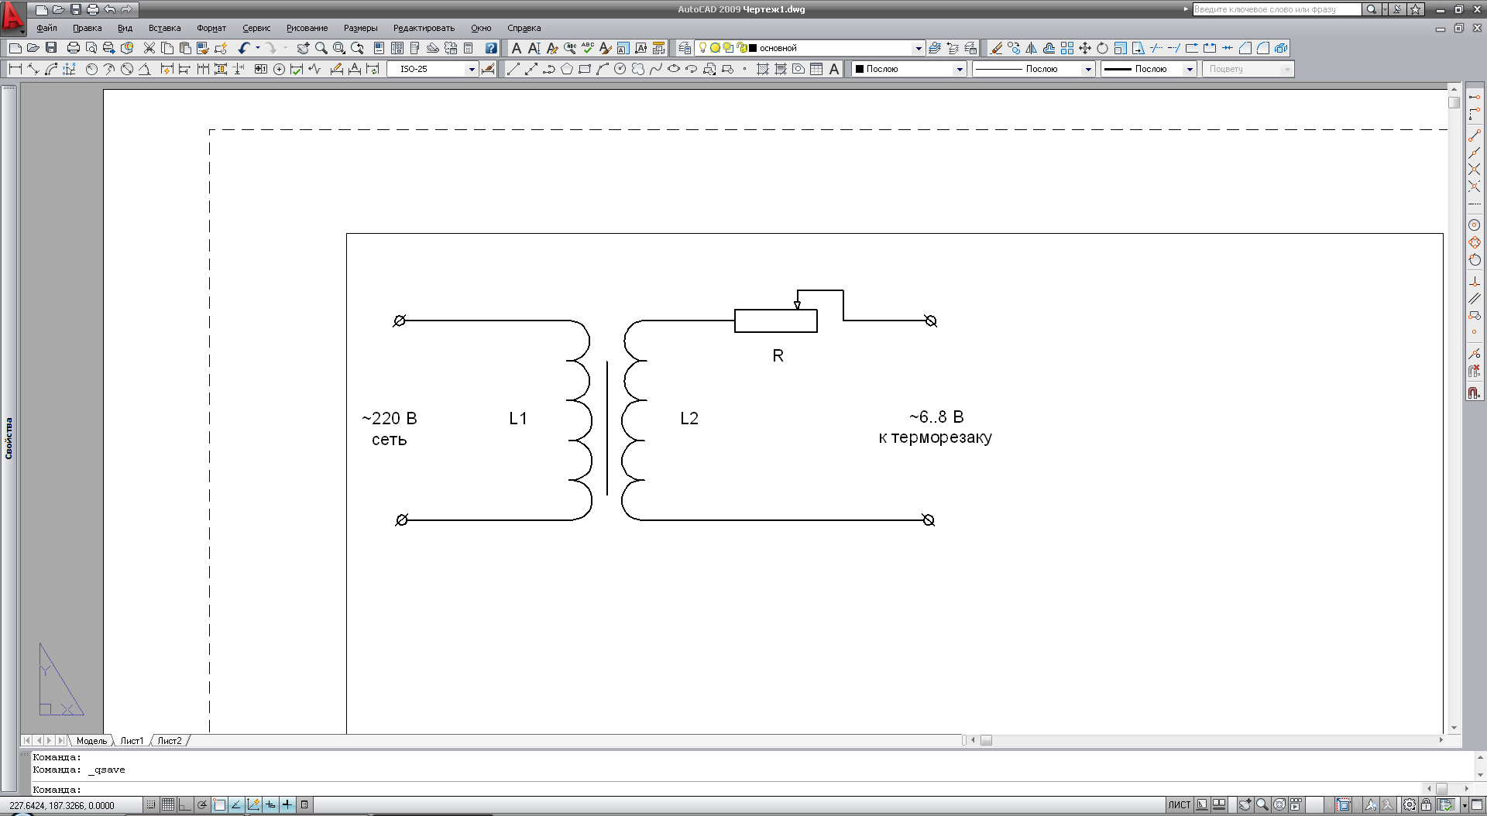Select the Mirror tool
1487x816 pixels.
click(x=1032, y=48)
